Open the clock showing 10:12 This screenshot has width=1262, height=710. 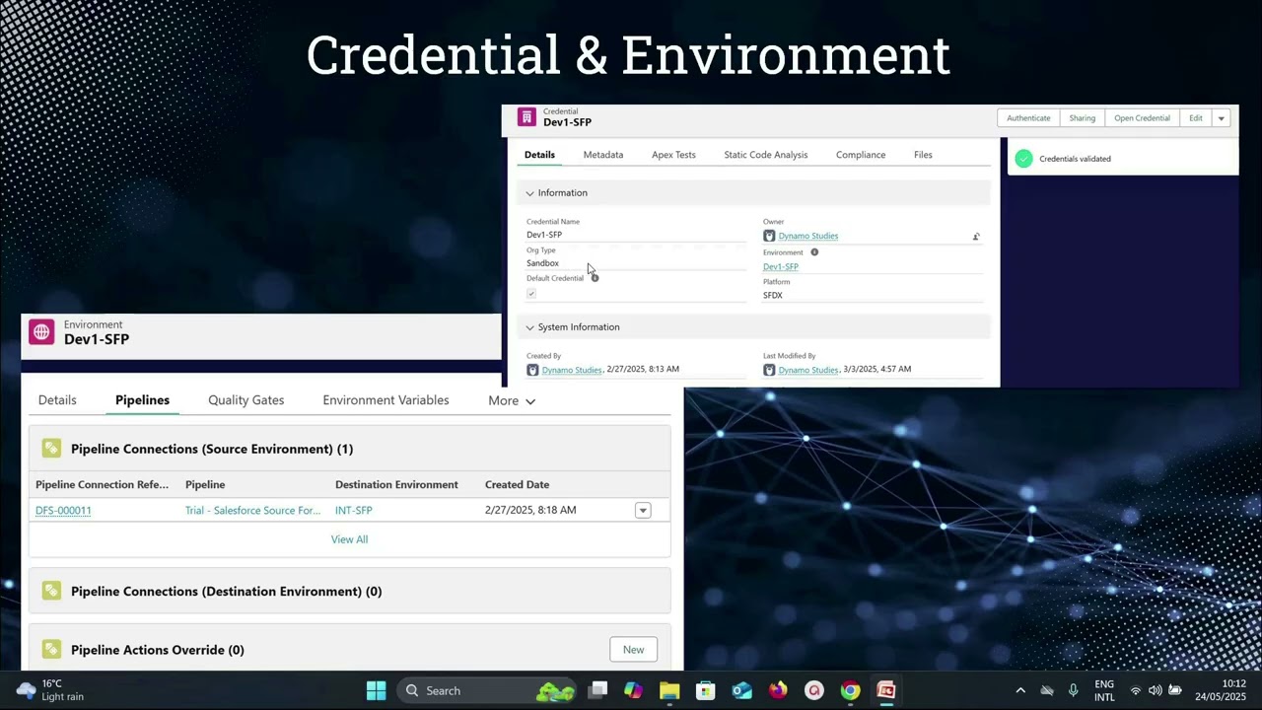click(x=1221, y=690)
